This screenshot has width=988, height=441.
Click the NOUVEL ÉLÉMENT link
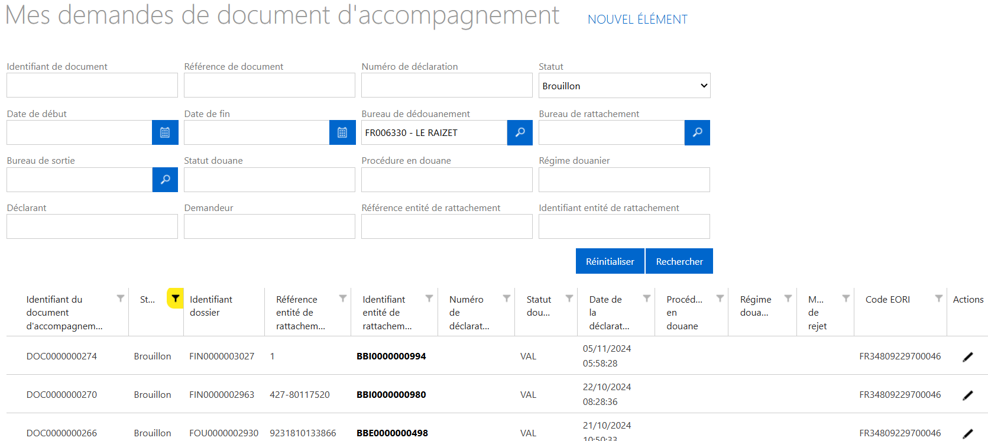point(637,20)
